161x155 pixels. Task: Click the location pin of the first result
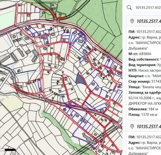[x=132, y=21]
